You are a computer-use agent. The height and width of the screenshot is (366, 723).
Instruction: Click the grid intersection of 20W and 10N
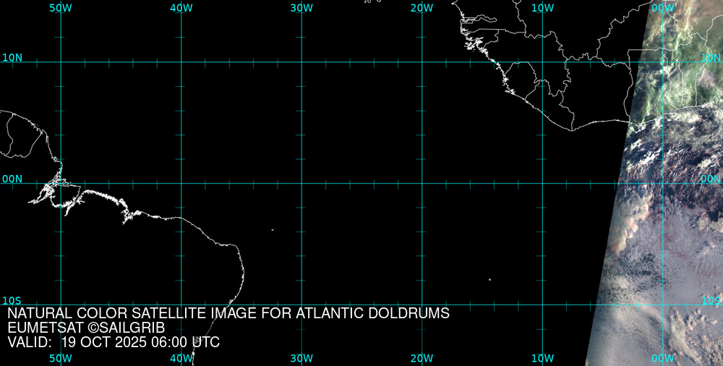[x=422, y=62]
